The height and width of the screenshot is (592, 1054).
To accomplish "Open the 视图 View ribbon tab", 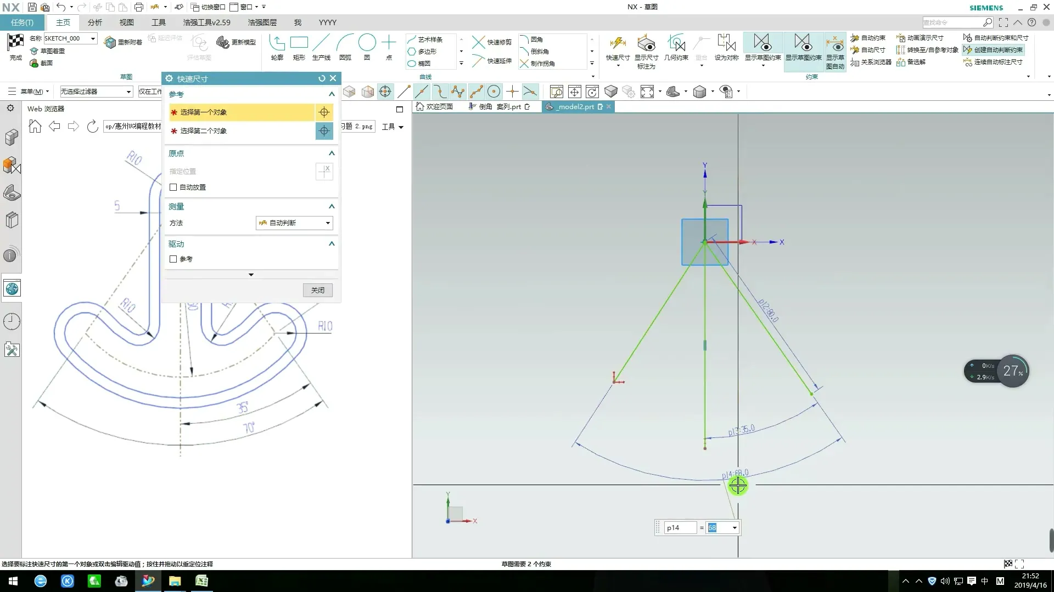I will [126, 22].
